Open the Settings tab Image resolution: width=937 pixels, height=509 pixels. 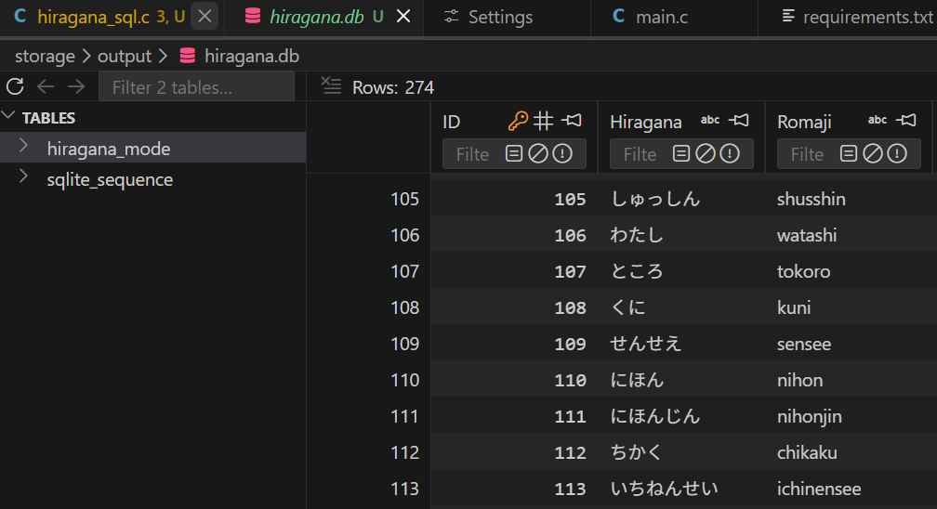tap(488, 17)
